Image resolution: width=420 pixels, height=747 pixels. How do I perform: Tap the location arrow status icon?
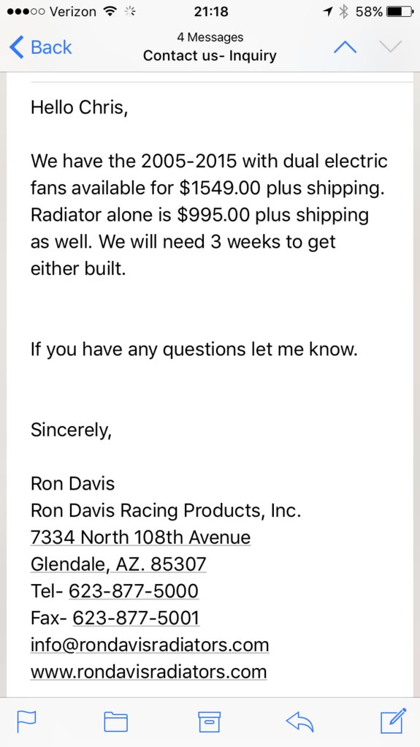click(328, 12)
